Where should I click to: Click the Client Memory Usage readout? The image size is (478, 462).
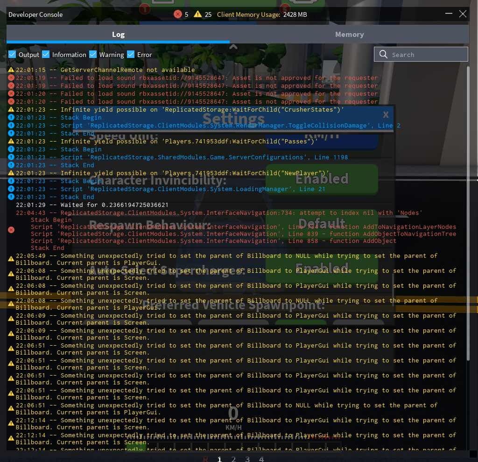tap(262, 14)
